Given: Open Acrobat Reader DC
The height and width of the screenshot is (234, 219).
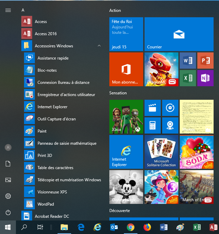Looking at the screenshot, I should click(62, 216).
